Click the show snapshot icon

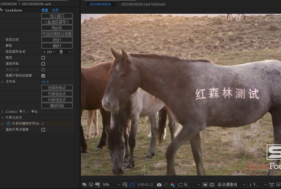(x=166, y=185)
